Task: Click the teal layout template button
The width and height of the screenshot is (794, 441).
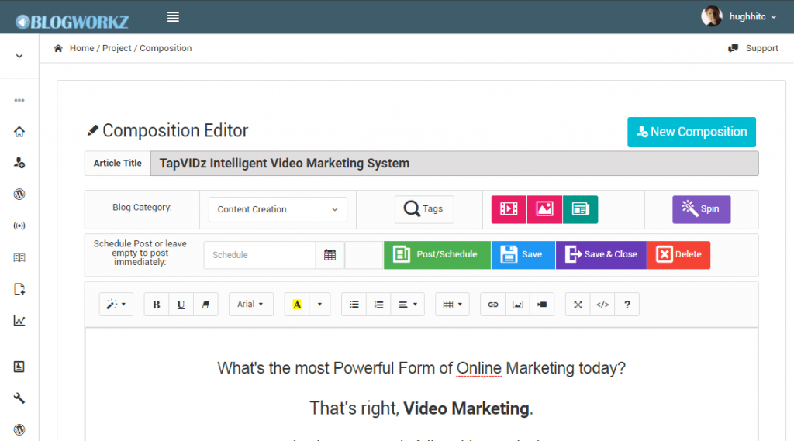Action: pyautogui.click(x=580, y=209)
